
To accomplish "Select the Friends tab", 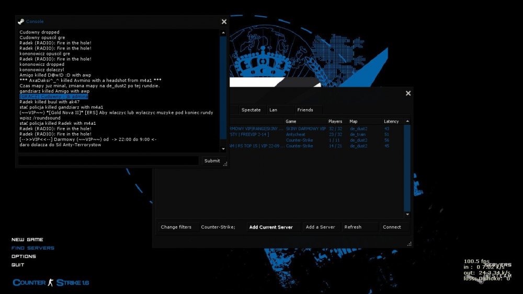I will [305, 110].
